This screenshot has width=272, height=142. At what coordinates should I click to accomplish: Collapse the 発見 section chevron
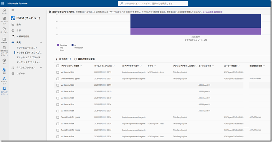(x=41, y=42)
